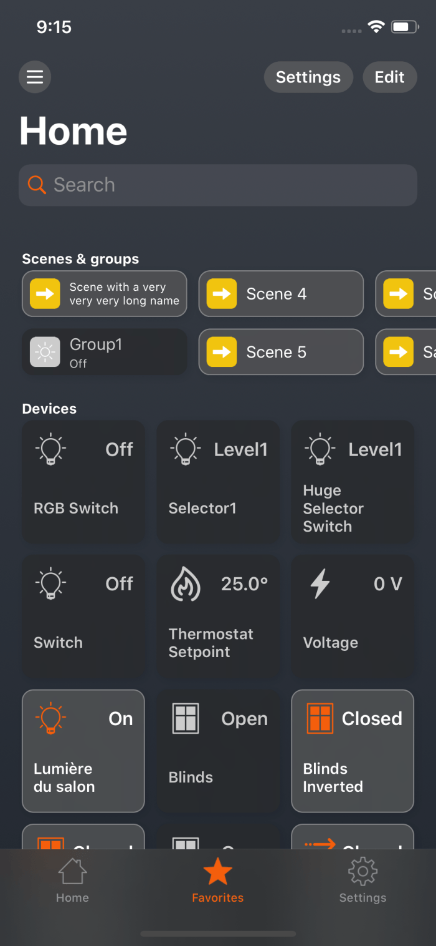436x946 pixels.
Task: Switch to the bottom Settings tab
Action: click(x=363, y=880)
